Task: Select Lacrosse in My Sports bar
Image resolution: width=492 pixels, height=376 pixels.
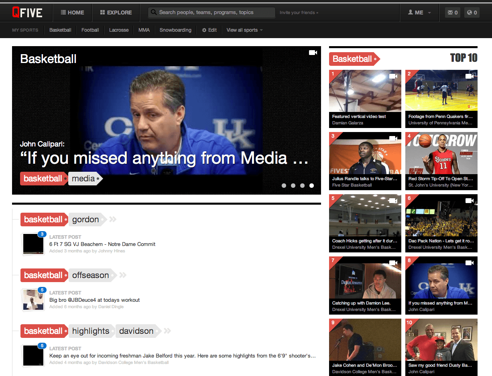Action: click(x=119, y=30)
